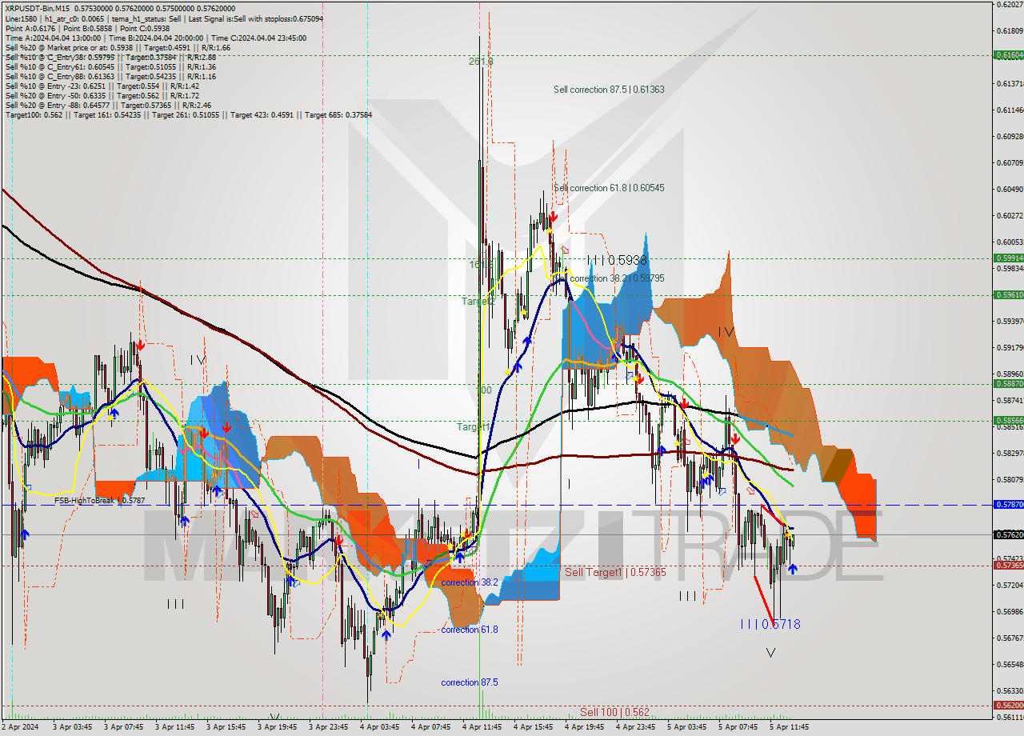Click the 'V' wave label below 0.5718

[x=770, y=653]
